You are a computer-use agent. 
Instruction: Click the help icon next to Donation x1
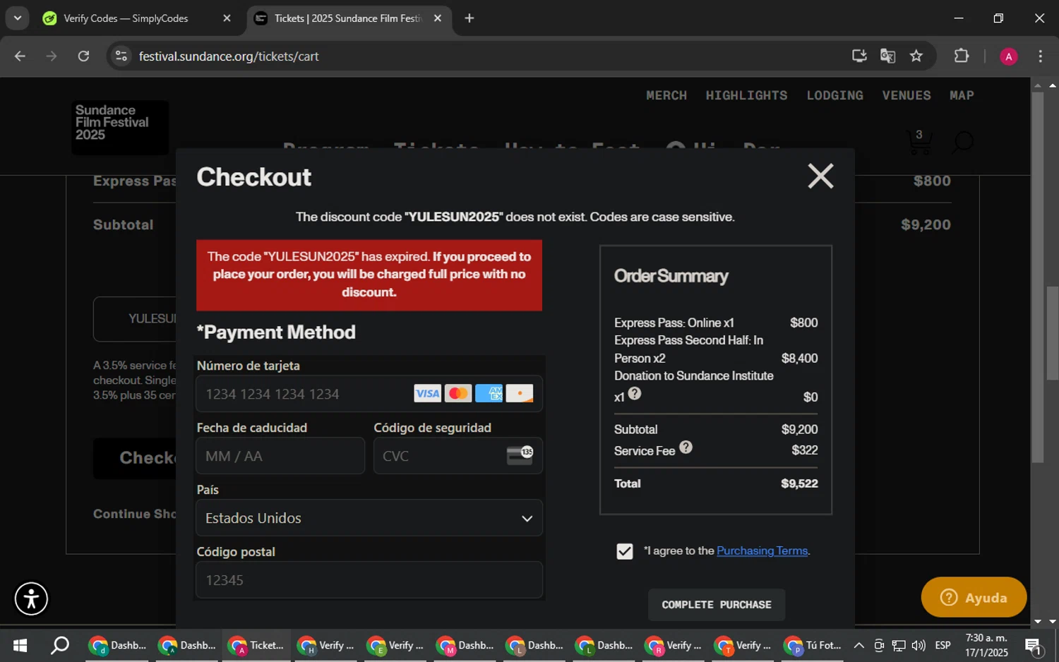[635, 394]
